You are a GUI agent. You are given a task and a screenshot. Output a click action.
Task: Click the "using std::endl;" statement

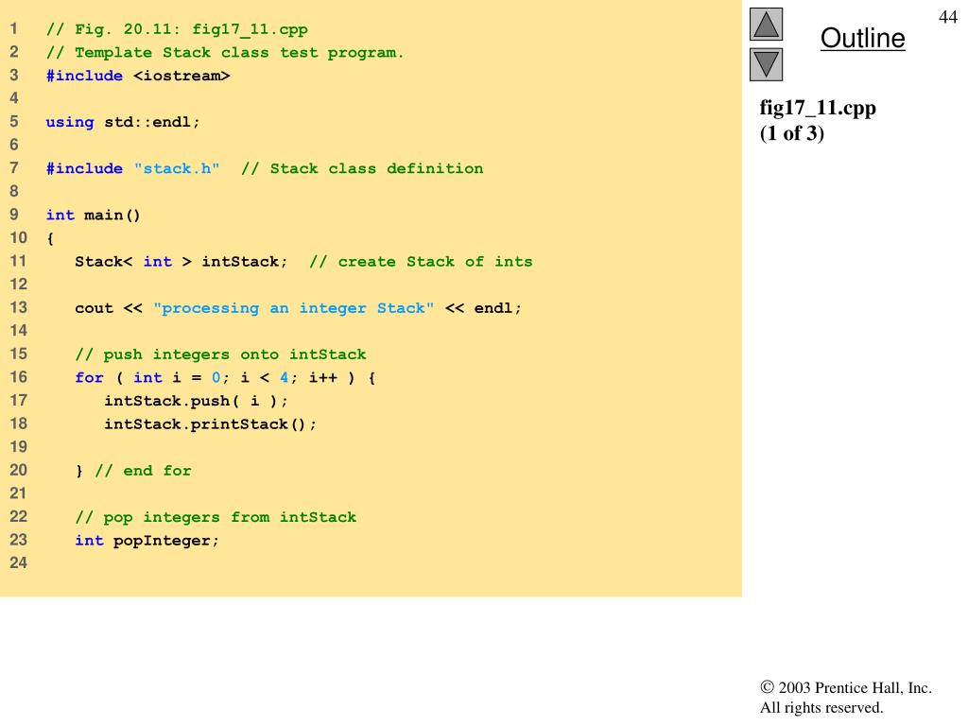(x=123, y=122)
